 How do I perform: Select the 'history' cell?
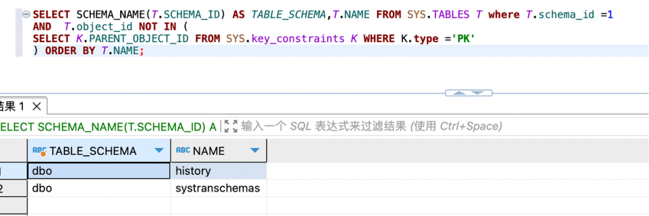219,170
